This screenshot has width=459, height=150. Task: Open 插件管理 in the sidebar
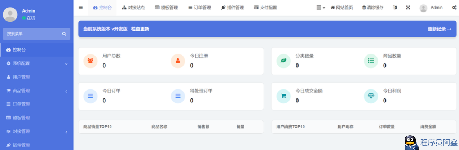pos(37,145)
